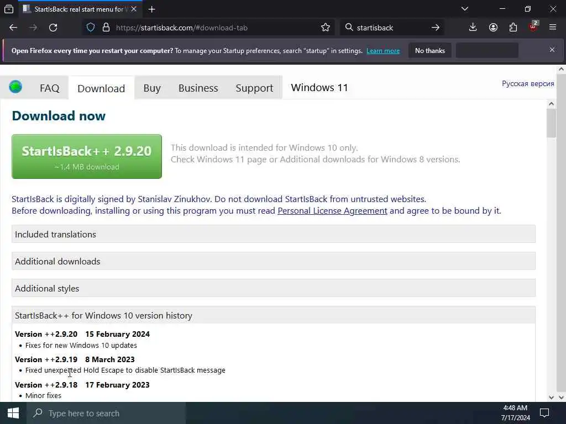The image size is (566, 424).
Task: Reload the current page
Action: pos(53,28)
